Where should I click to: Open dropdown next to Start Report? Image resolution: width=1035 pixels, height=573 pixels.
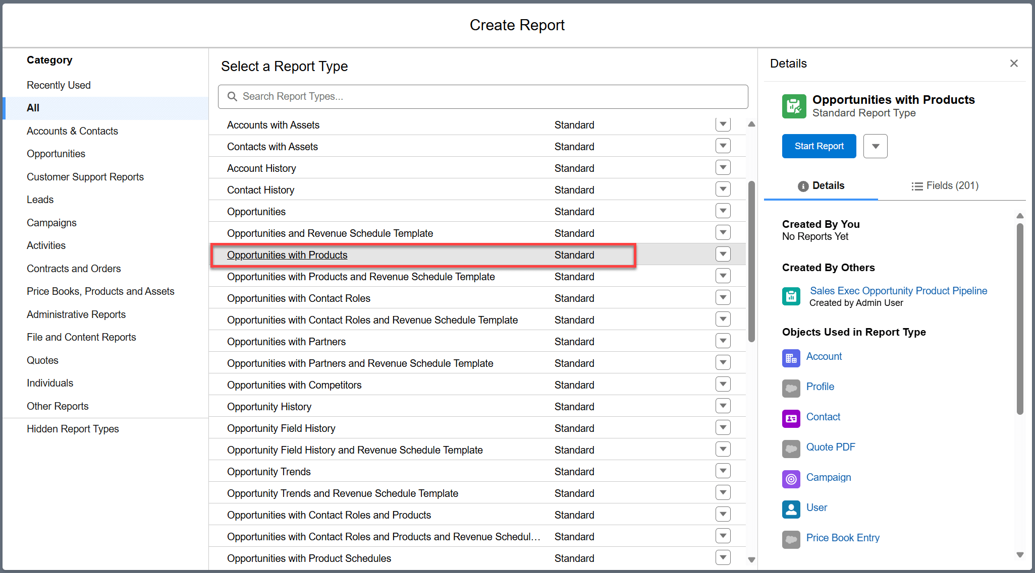pos(875,146)
